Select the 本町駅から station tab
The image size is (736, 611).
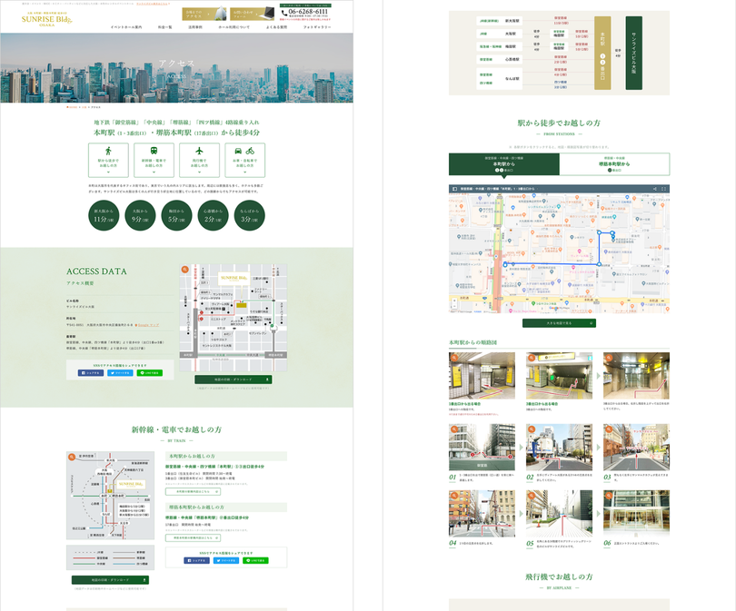coord(503,164)
